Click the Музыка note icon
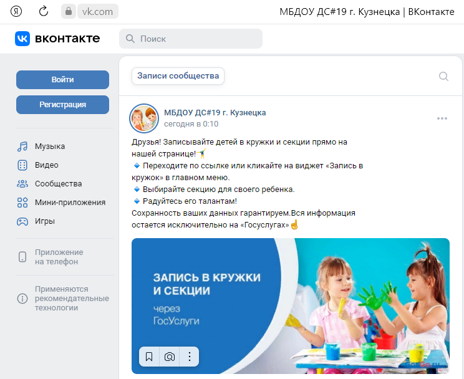This screenshot has height=379, width=464. (22, 146)
